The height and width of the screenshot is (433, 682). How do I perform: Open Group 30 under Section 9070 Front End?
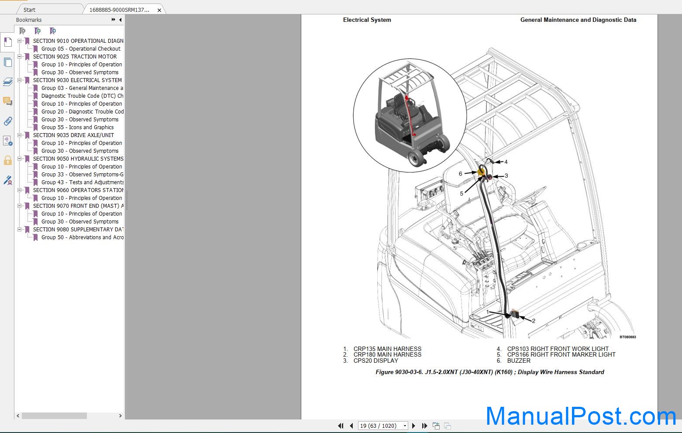click(x=80, y=222)
